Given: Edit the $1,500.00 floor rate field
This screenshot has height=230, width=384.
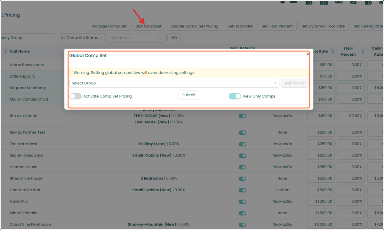Looking at the screenshot, I should [321, 213].
